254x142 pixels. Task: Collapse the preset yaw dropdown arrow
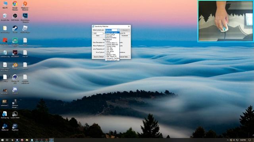coord(118,30)
